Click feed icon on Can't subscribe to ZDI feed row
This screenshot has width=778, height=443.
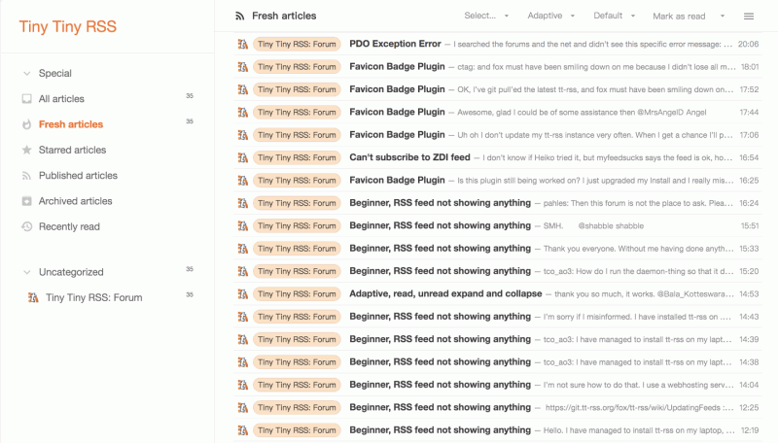click(x=242, y=157)
